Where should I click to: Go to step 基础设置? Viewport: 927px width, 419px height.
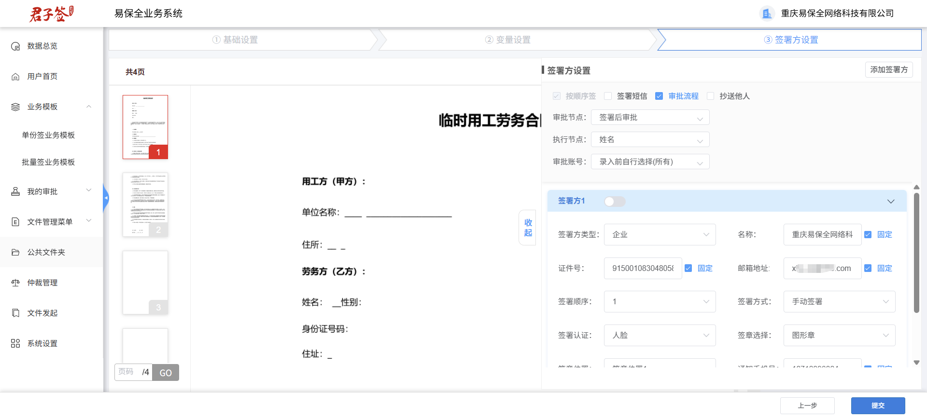click(235, 40)
